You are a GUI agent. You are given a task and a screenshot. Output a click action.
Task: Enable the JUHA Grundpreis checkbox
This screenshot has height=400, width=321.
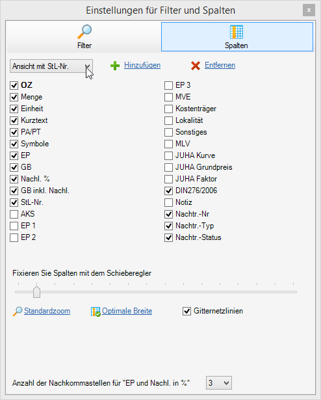click(168, 167)
